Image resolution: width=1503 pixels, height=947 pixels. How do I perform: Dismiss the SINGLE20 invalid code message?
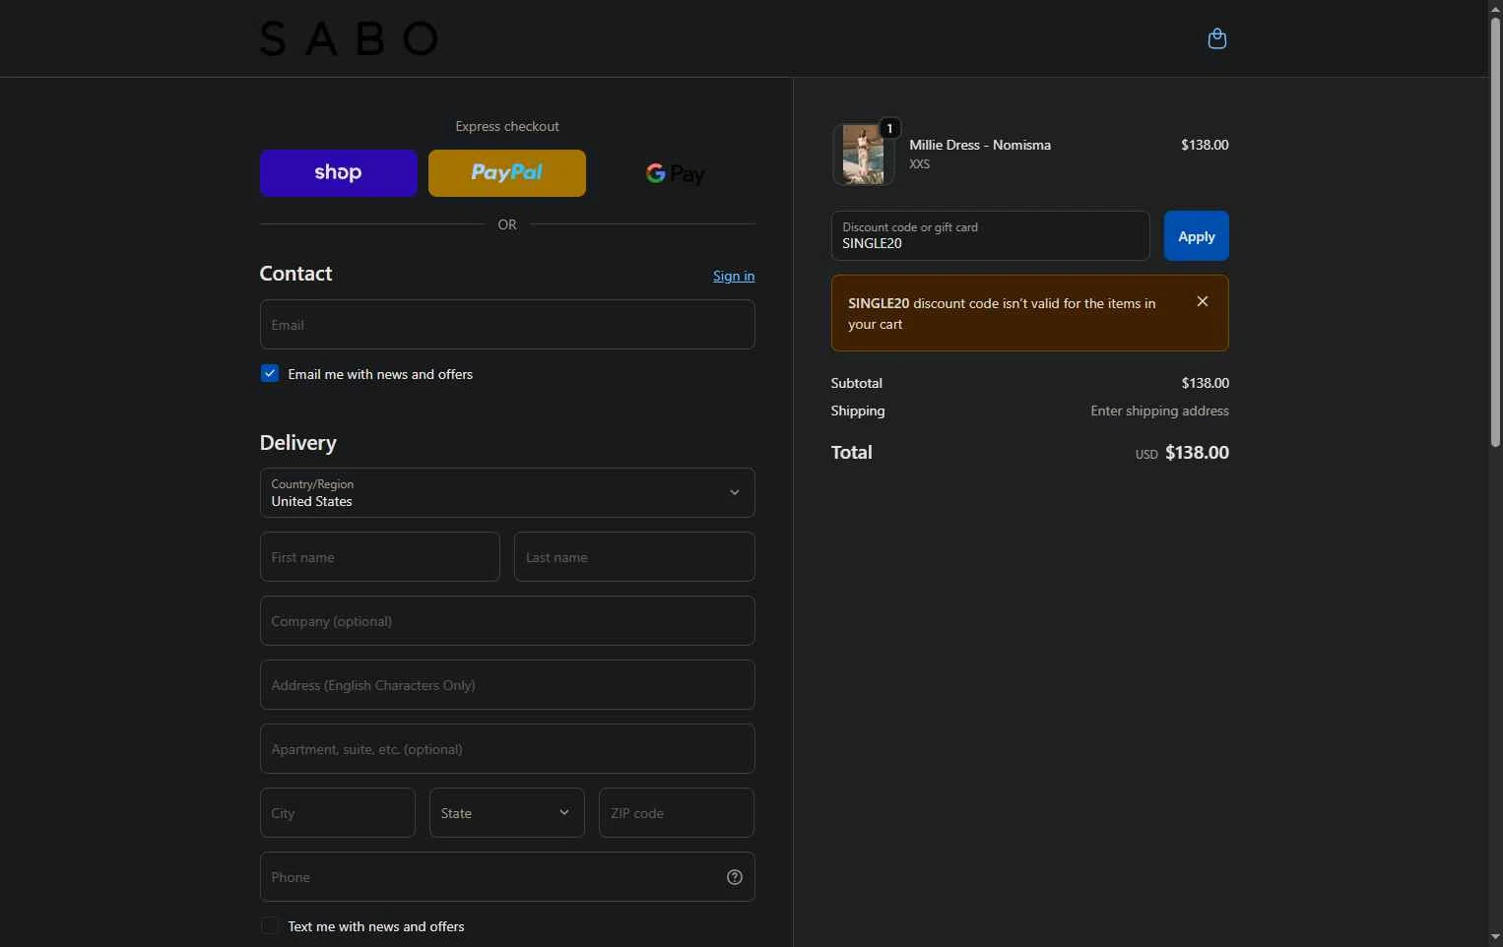(x=1203, y=301)
